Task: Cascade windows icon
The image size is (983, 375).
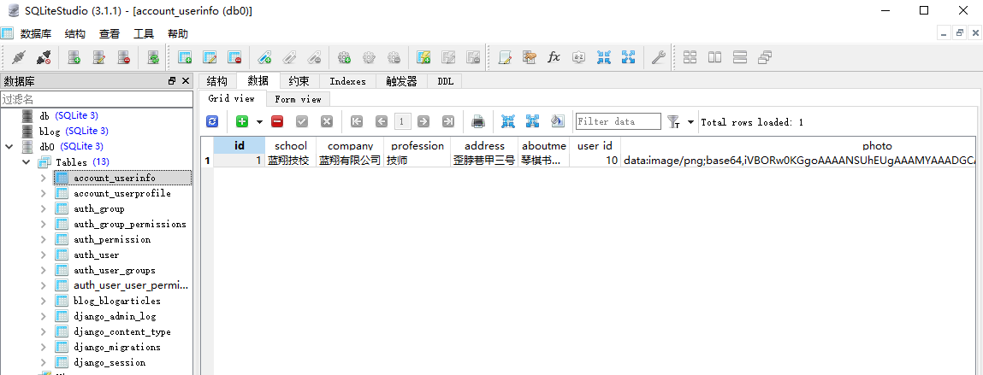Action: coord(764,57)
